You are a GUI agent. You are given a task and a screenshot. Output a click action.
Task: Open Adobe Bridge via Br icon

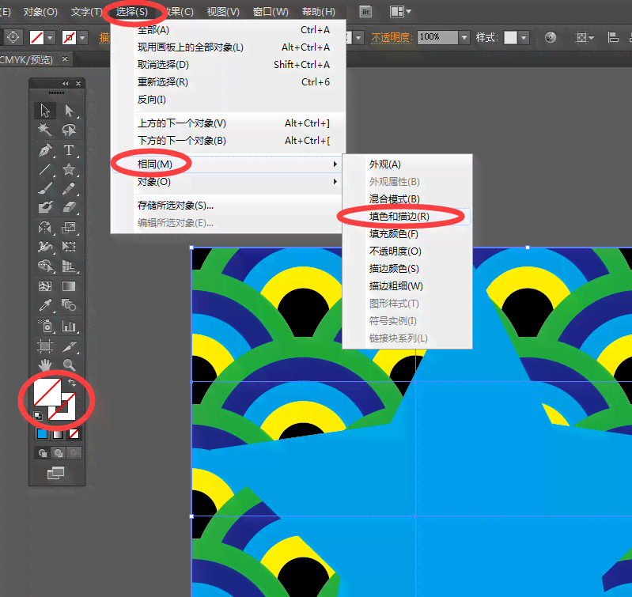click(x=365, y=12)
